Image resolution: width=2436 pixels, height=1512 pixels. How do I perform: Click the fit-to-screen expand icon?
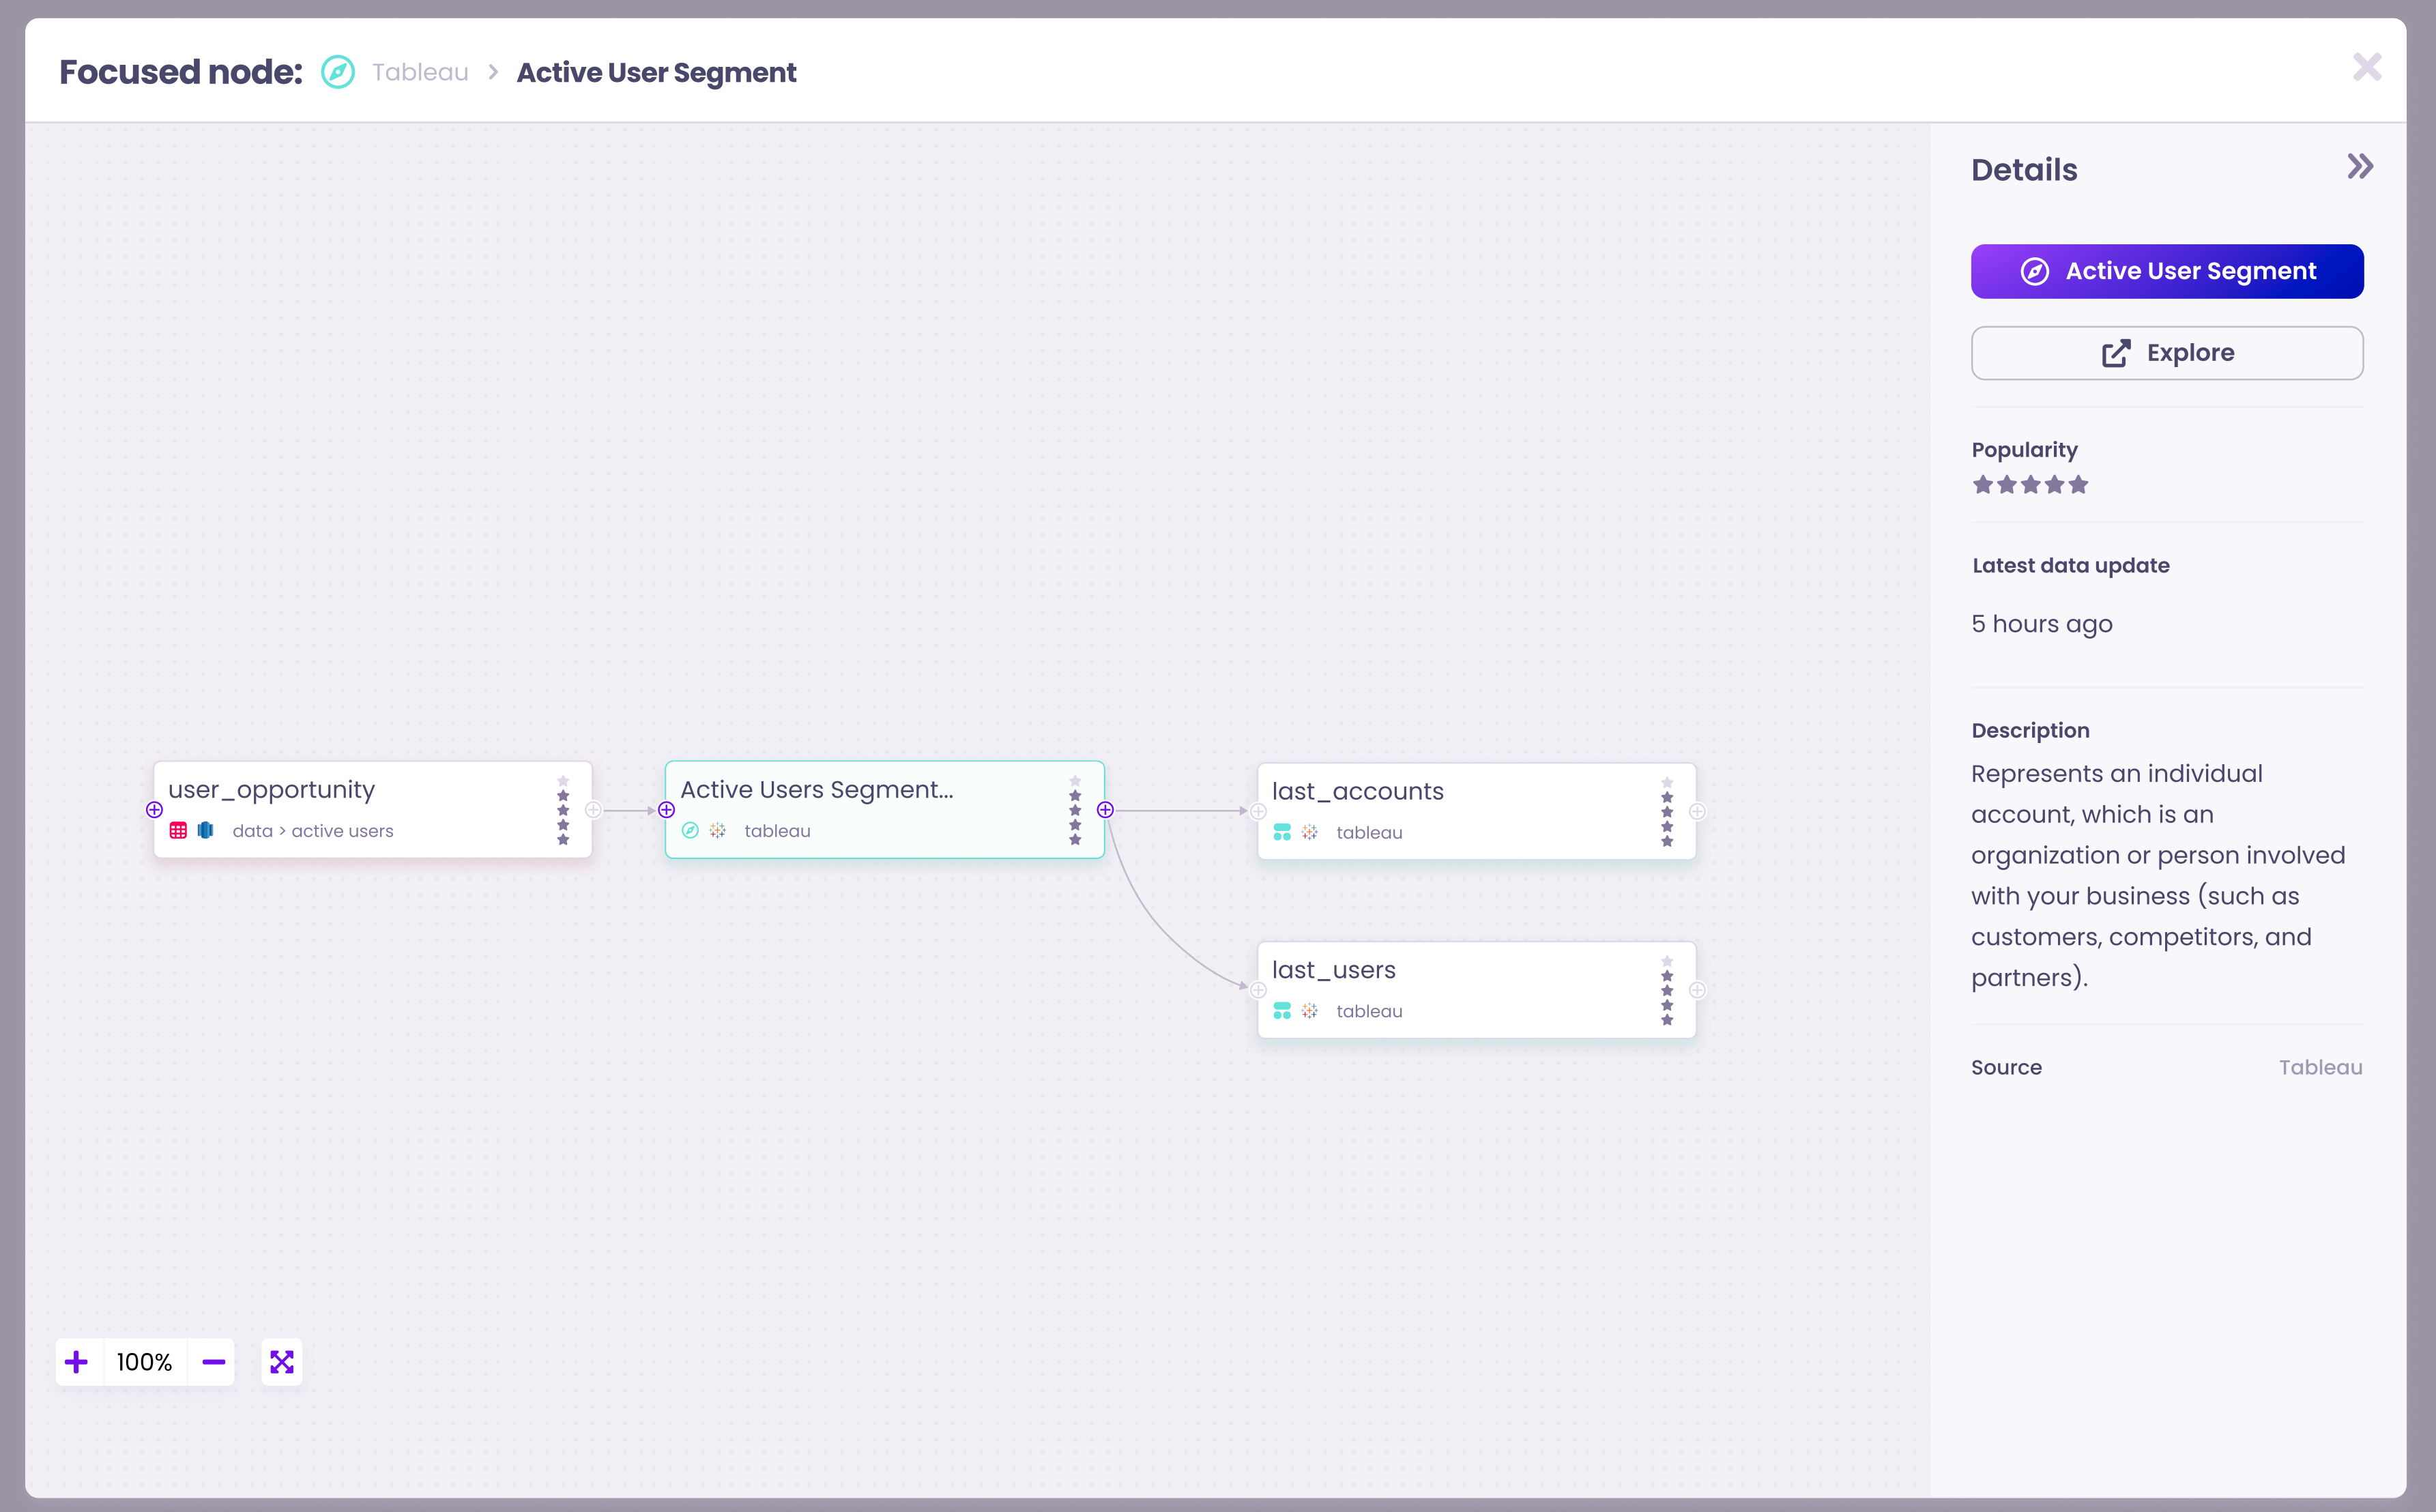pyautogui.click(x=282, y=1362)
